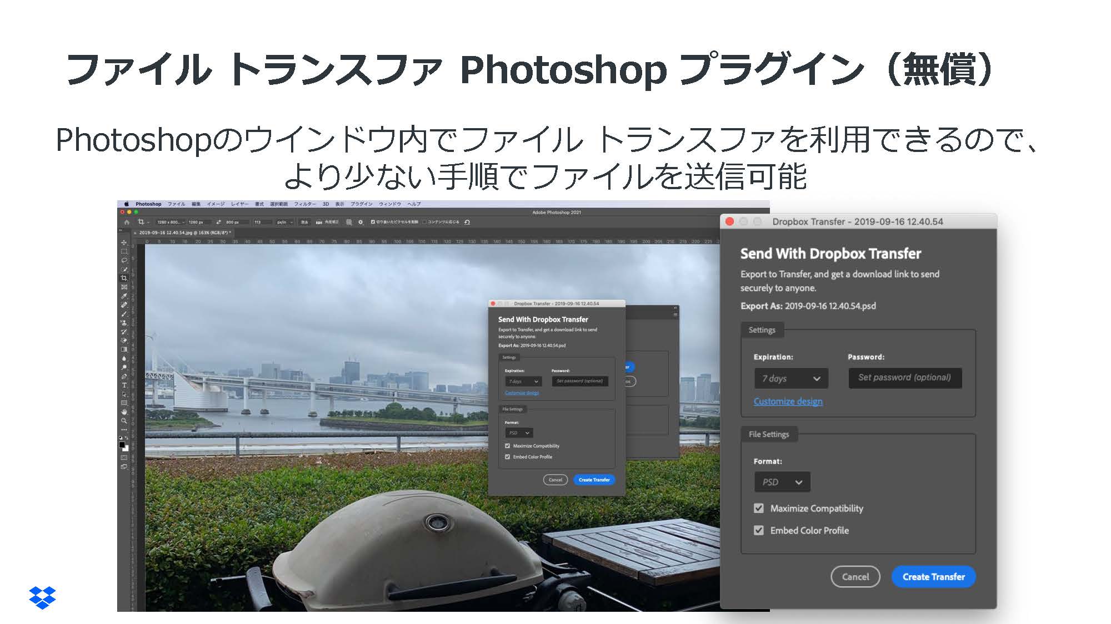The image size is (1111, 624).
Task: Select the Lasso tool
Action: coord(124,260)
